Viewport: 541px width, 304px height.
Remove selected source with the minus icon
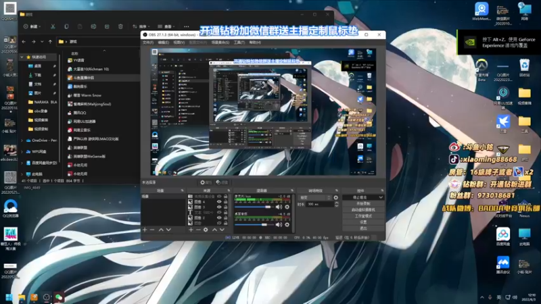[x=198, y=230]
